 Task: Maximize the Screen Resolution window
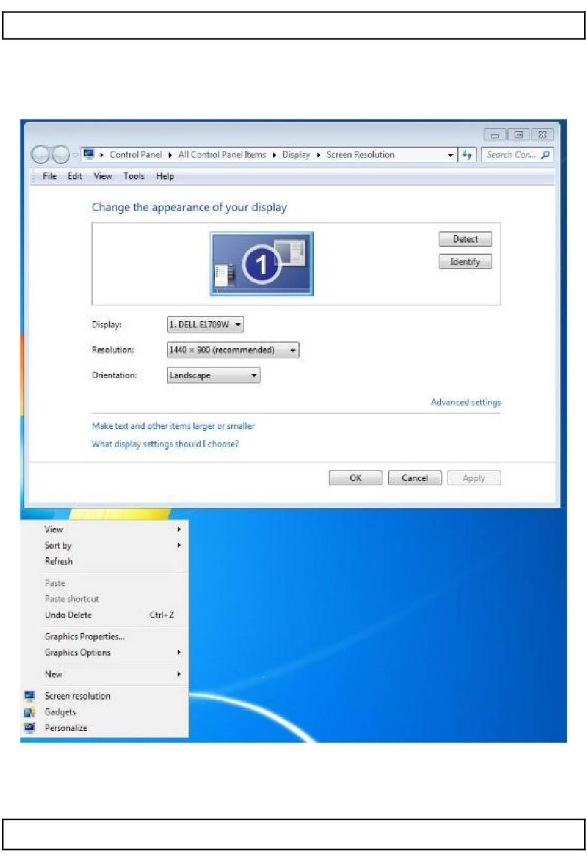[x=518, y=135]
